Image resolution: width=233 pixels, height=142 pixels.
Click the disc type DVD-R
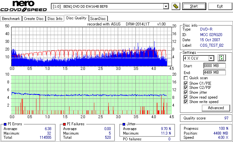tap(206, 29)
